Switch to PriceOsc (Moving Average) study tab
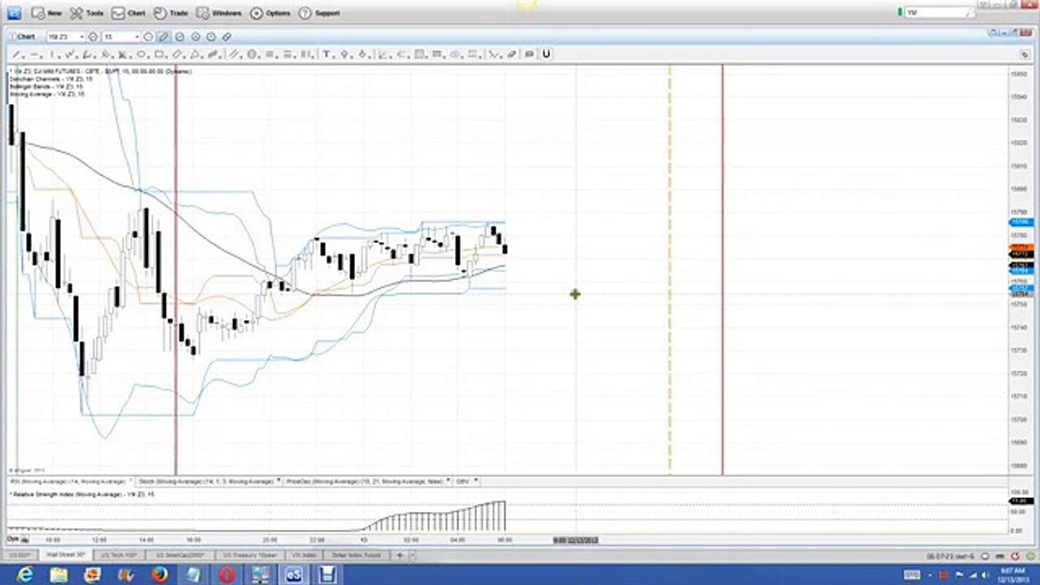The height and width of the screenshot is (585, 1040). tap(364, 481)
